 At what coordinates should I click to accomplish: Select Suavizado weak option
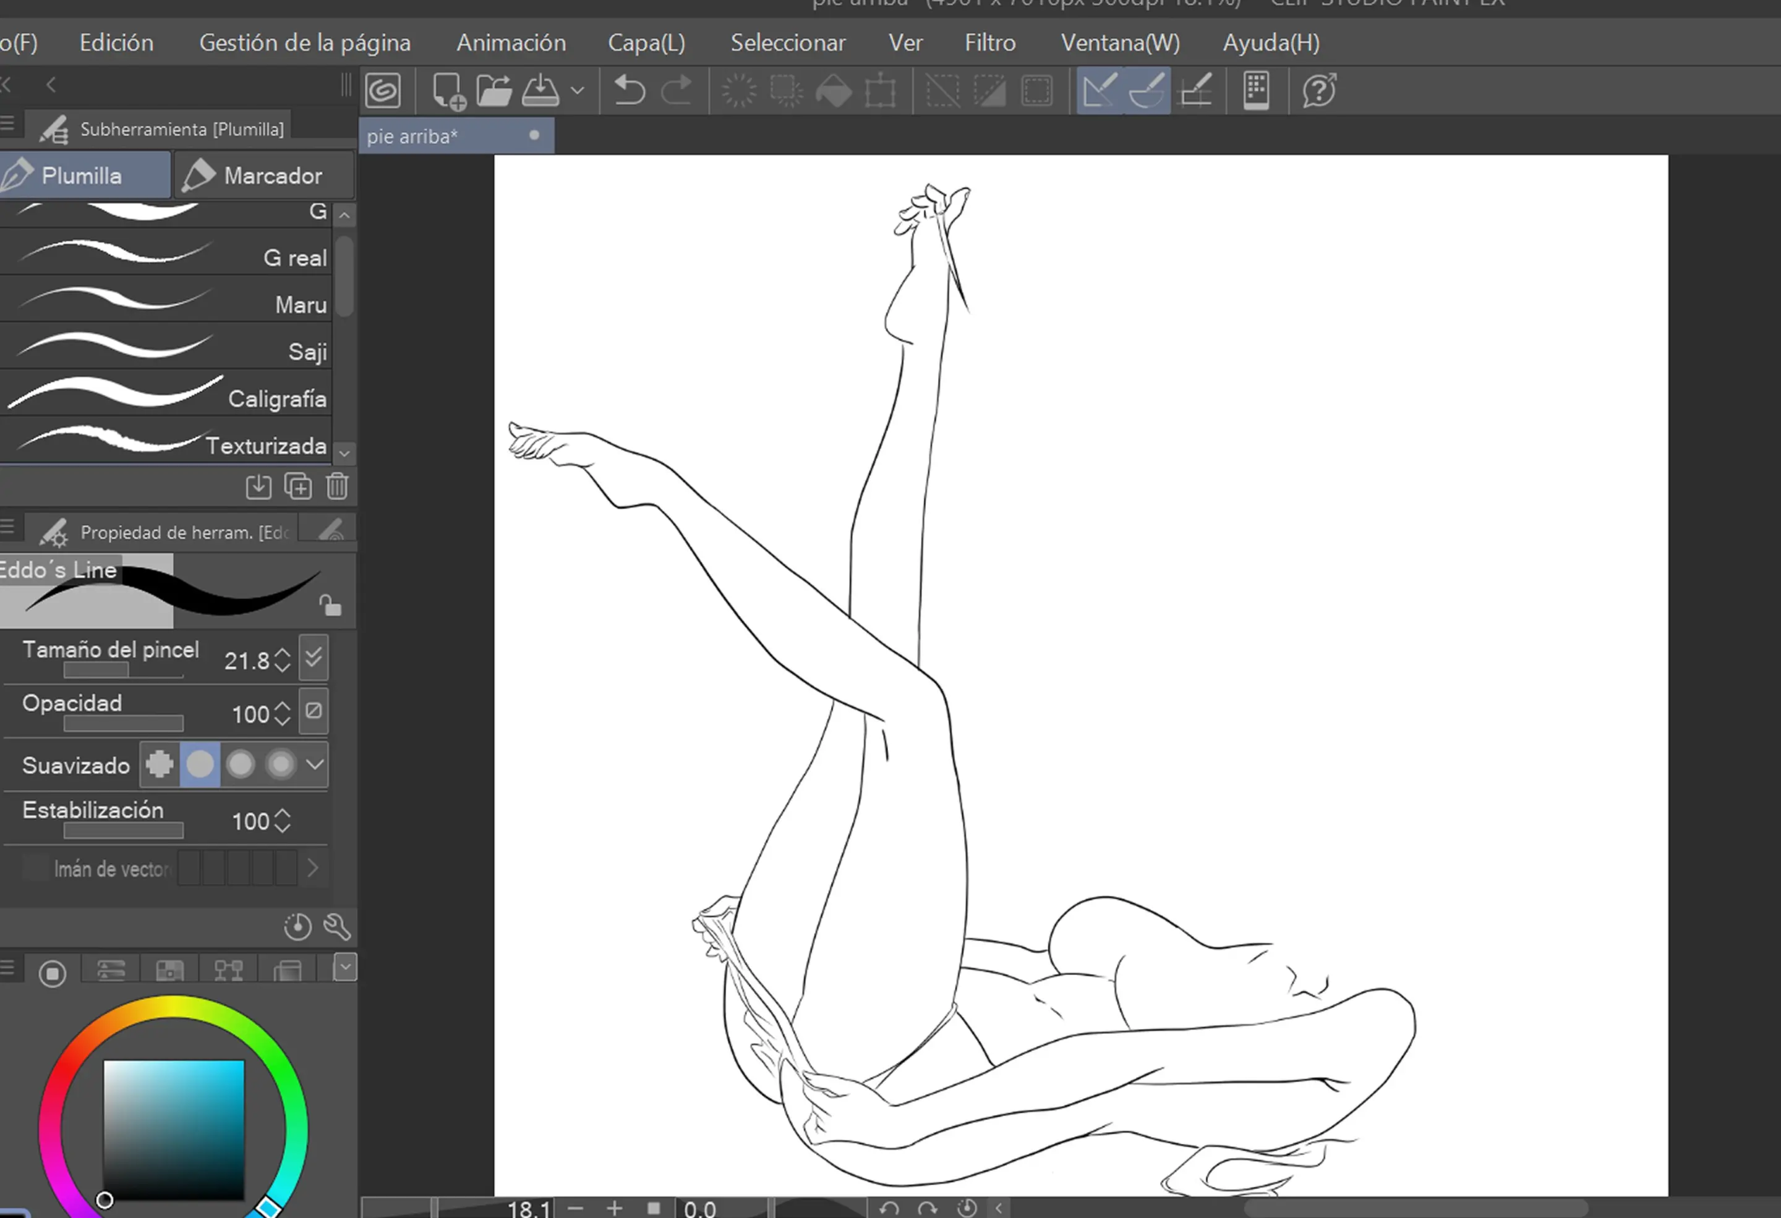pos(201,764)
